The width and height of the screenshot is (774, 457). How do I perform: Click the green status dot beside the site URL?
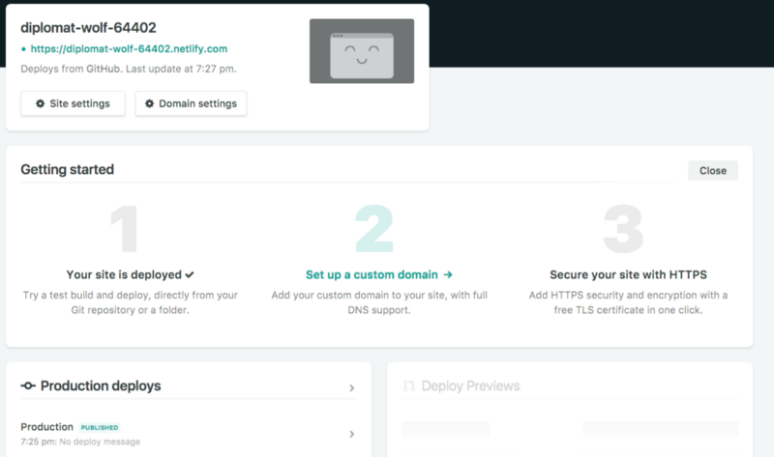click(23, 49)
